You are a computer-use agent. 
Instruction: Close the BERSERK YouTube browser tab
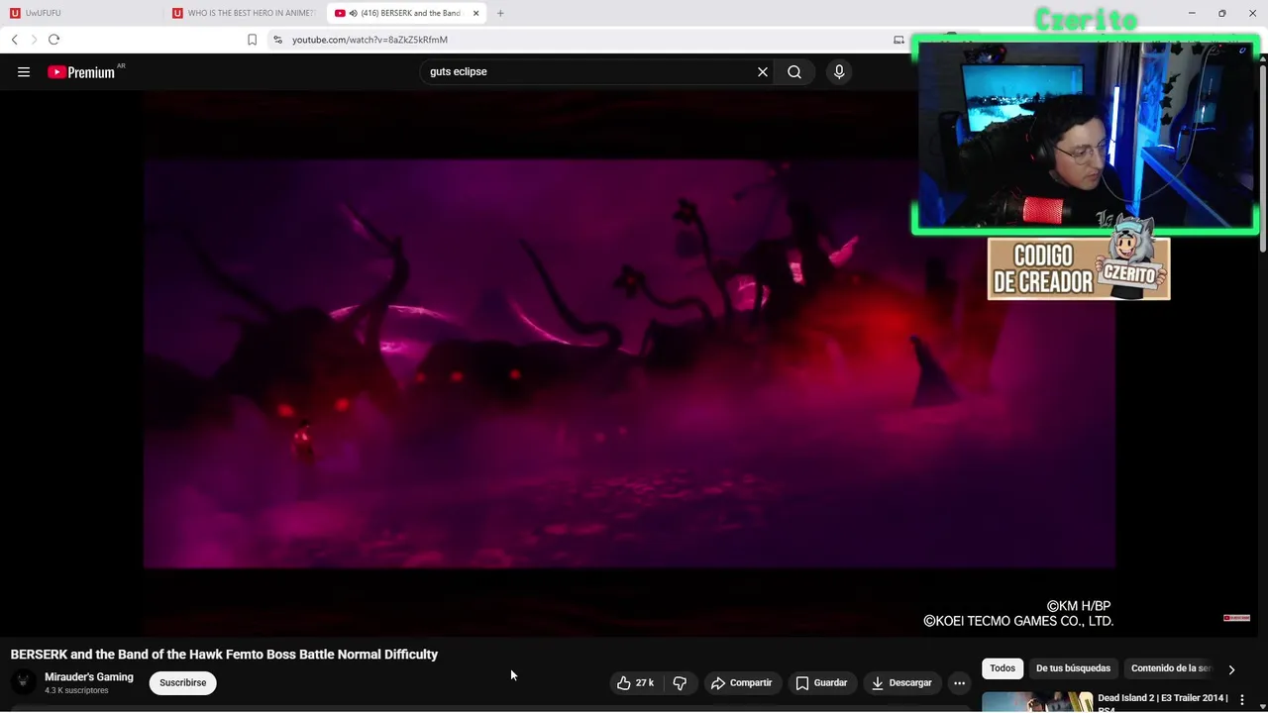tap(475, 13)
